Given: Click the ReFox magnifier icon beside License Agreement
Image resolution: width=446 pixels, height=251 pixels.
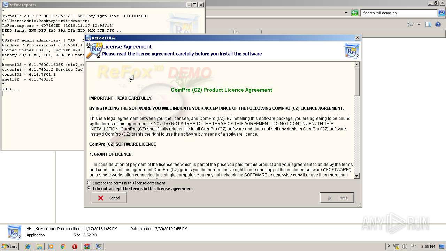Looking at the screenshot, I should (94, 51).
